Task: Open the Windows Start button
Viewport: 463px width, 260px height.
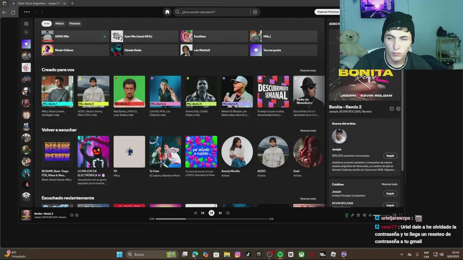Action: [x=119, y=254]
